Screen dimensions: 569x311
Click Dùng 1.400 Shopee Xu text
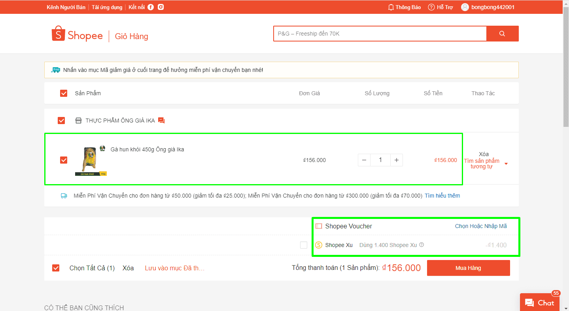[x=388, y=245]
